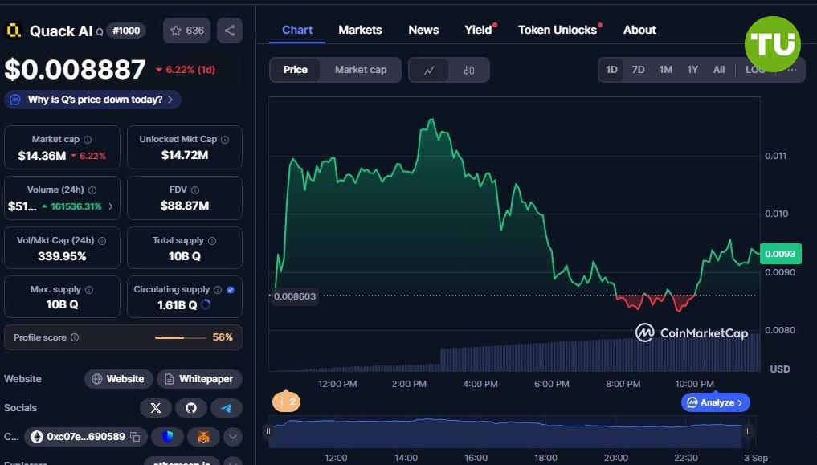This screenshot has width=817, height=465.
Task: Open the Whitepaper button
Action: (199, 379)
